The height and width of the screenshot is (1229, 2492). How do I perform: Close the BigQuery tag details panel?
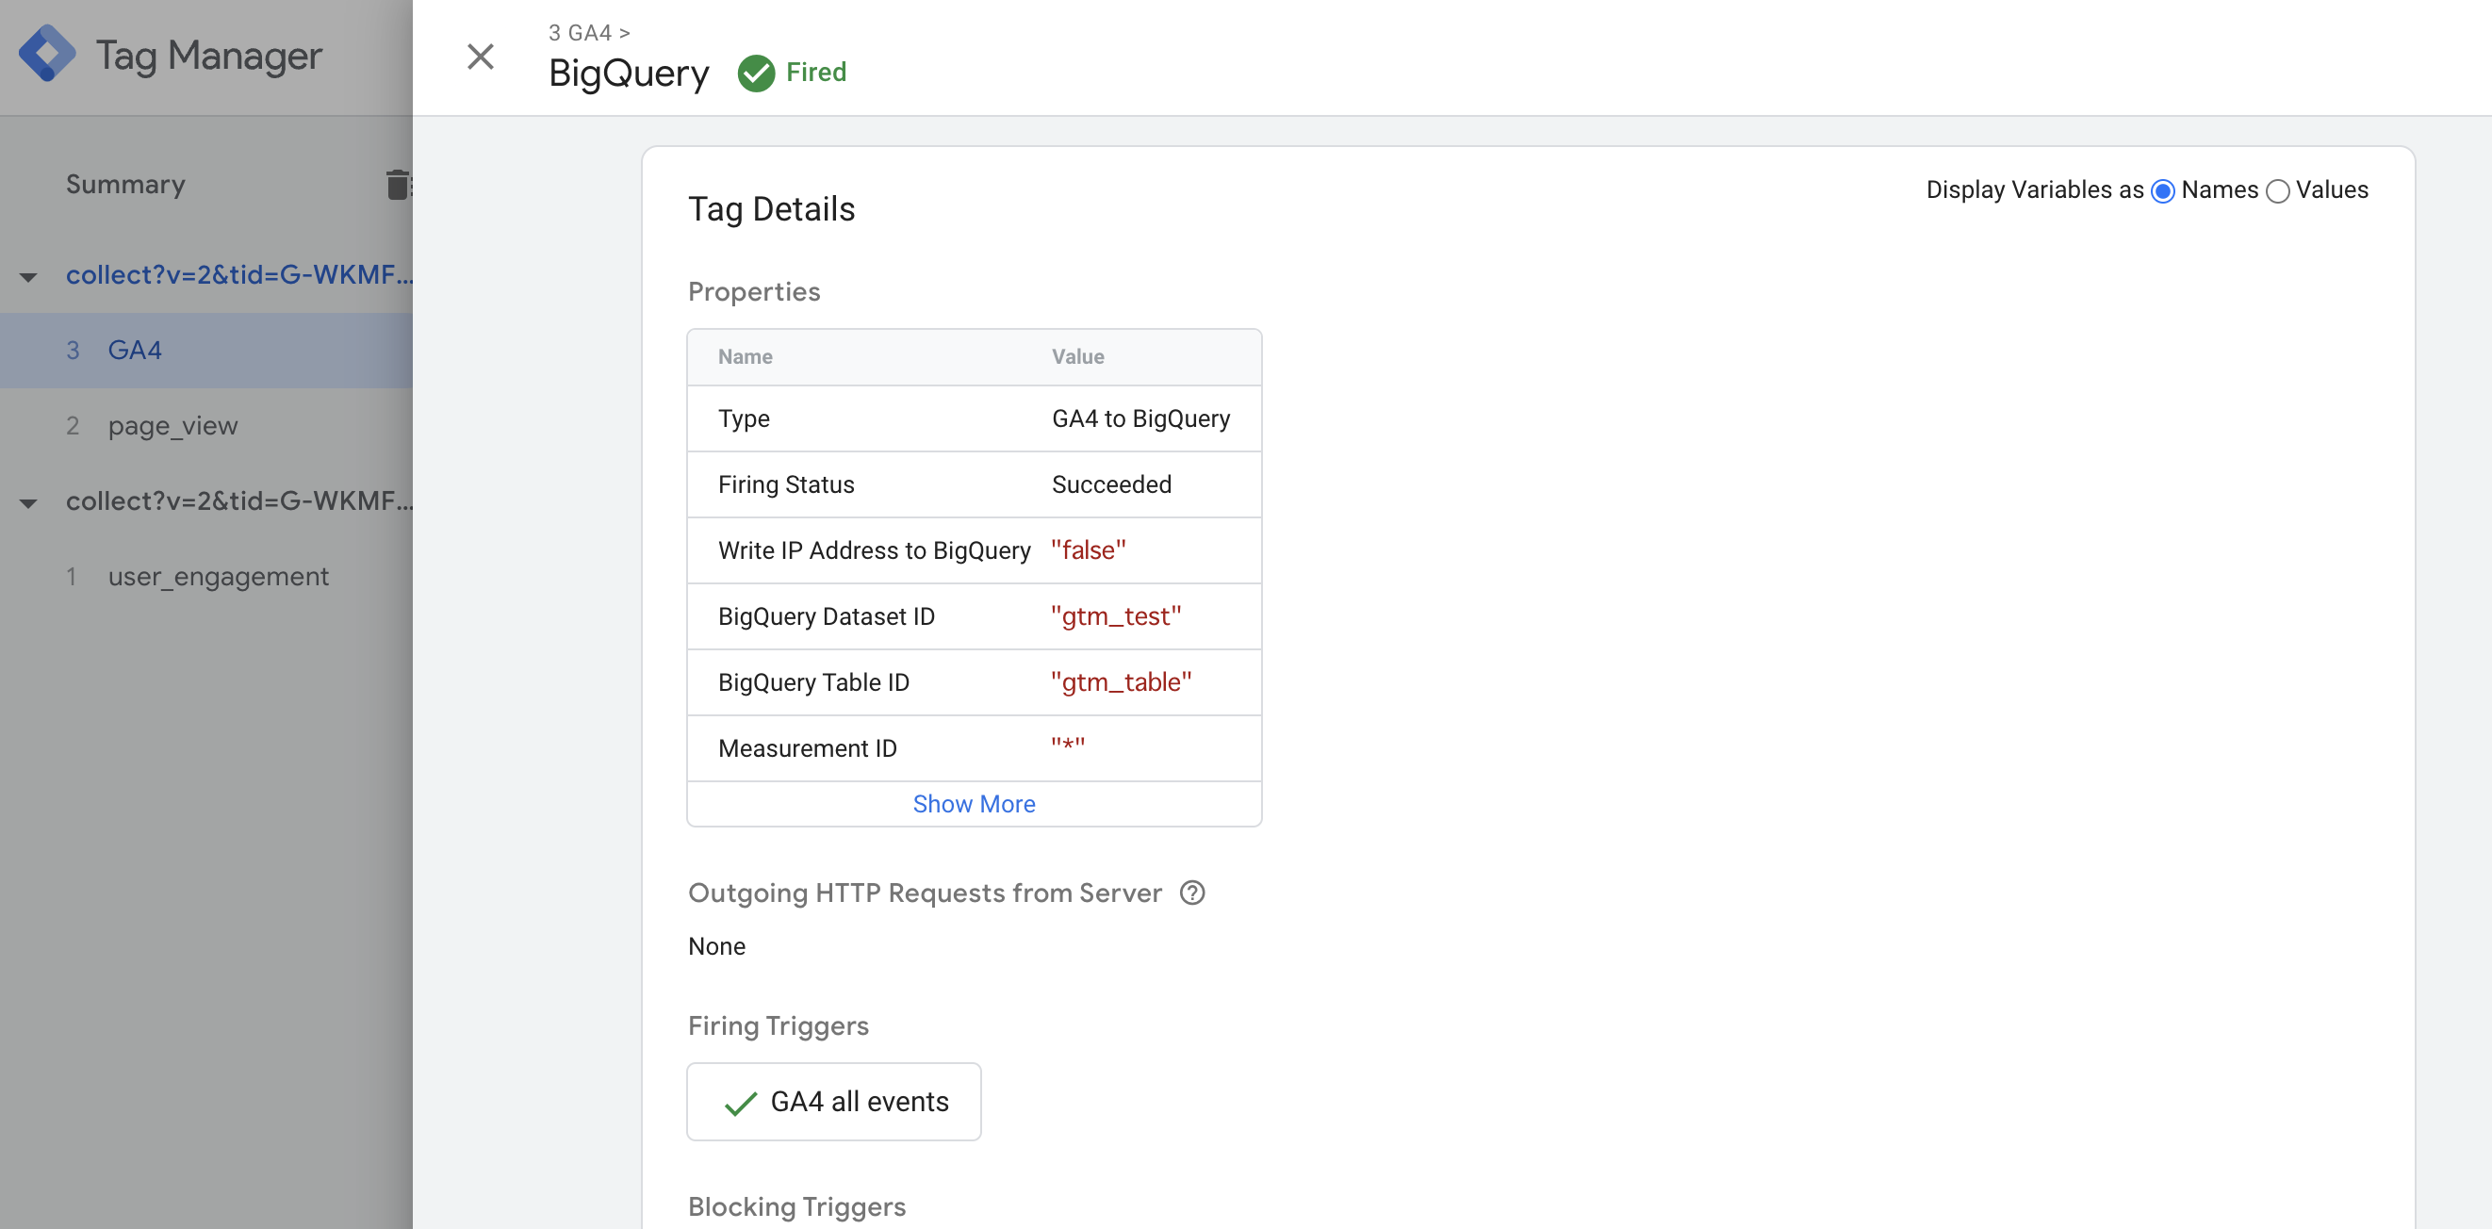pyautogui.click(x=480, y=57)
